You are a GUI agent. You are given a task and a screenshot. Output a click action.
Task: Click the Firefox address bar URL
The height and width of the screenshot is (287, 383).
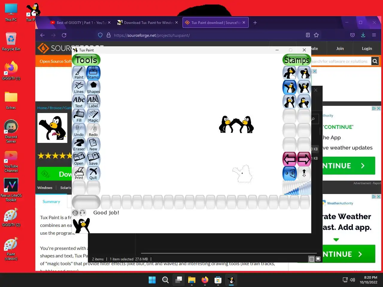point(152,35)
